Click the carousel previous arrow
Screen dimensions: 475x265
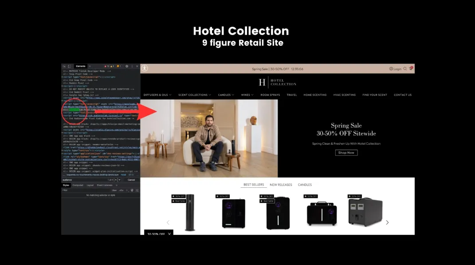[x=168, y=222]
